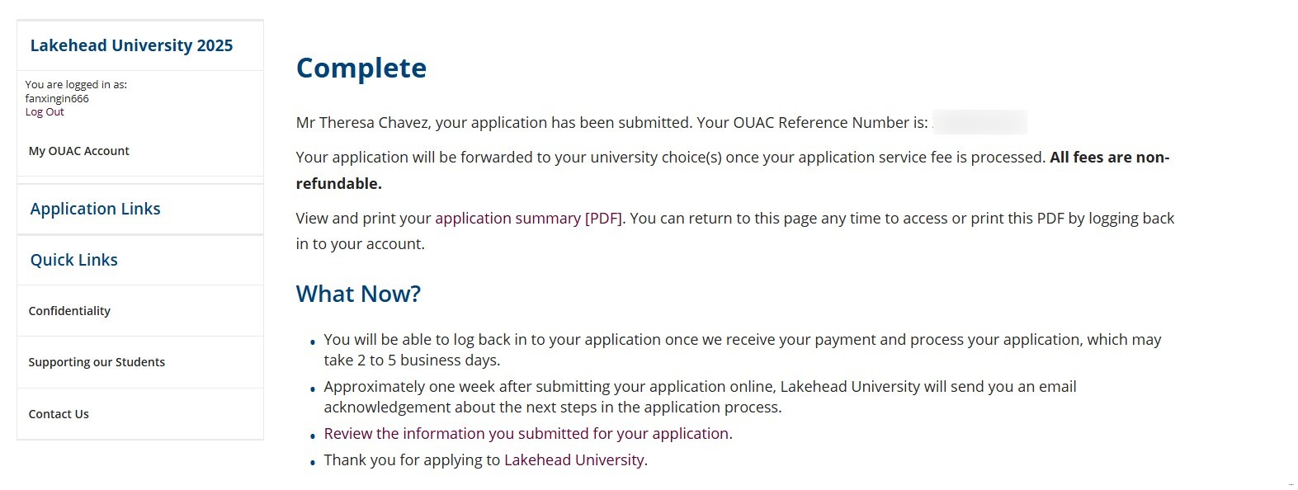Follow the Lakehead University link in thank-you line
The height and width of the screenshot is (490, 1298).
point(573,460)
